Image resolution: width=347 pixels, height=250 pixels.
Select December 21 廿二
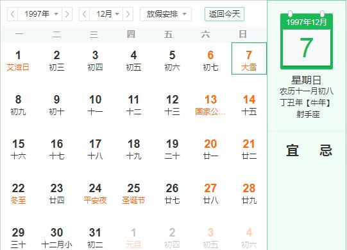(x=249, y=149)
